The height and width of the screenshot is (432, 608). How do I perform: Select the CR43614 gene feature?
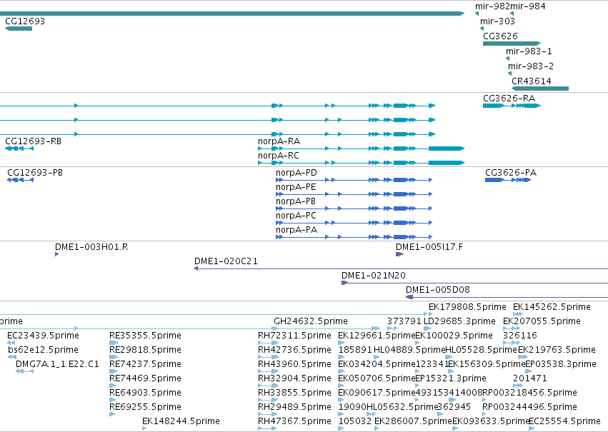540,89
